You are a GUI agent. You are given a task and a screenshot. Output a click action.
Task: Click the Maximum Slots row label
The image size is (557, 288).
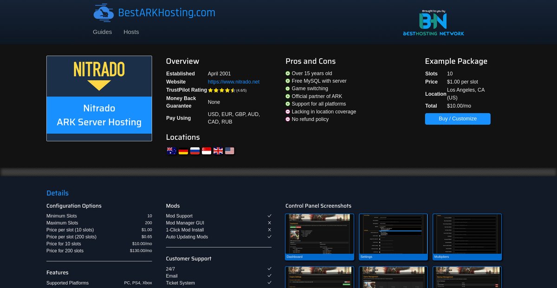[62, 223]
